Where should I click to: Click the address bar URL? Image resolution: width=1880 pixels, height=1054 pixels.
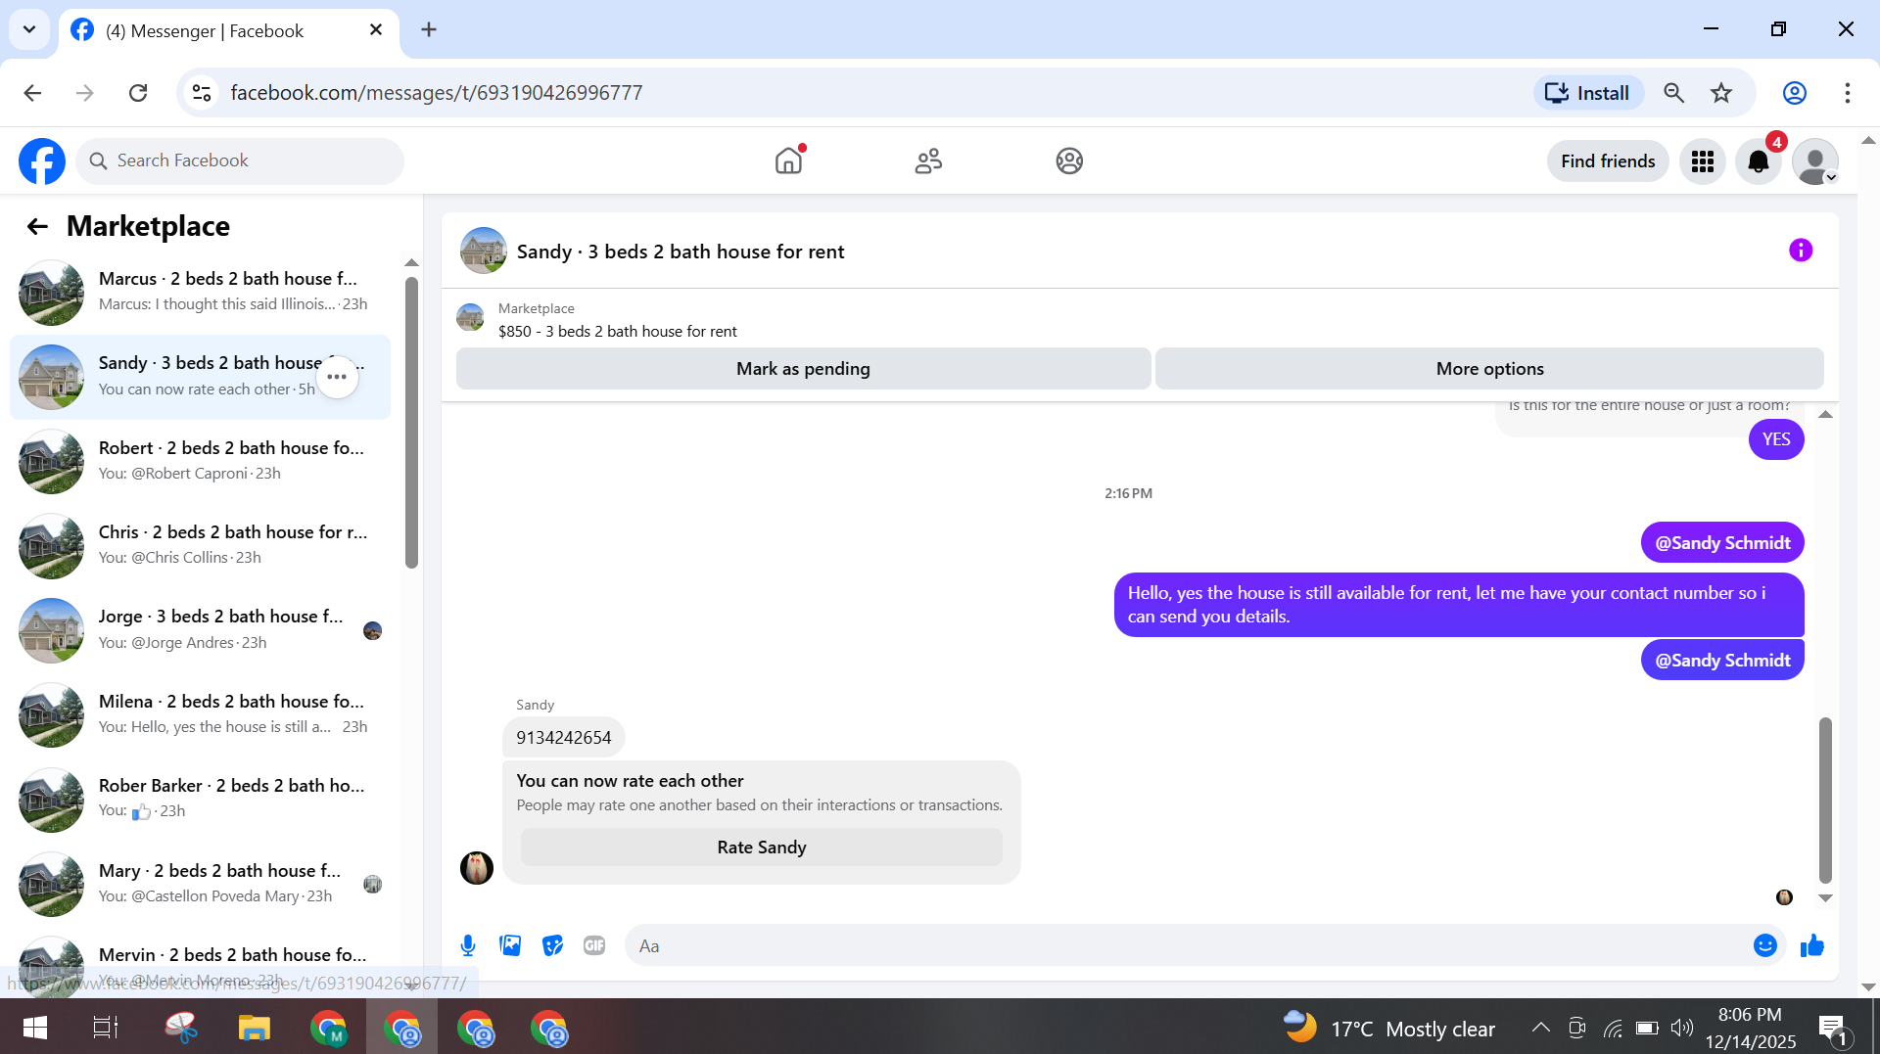click(x=436, y=93)
